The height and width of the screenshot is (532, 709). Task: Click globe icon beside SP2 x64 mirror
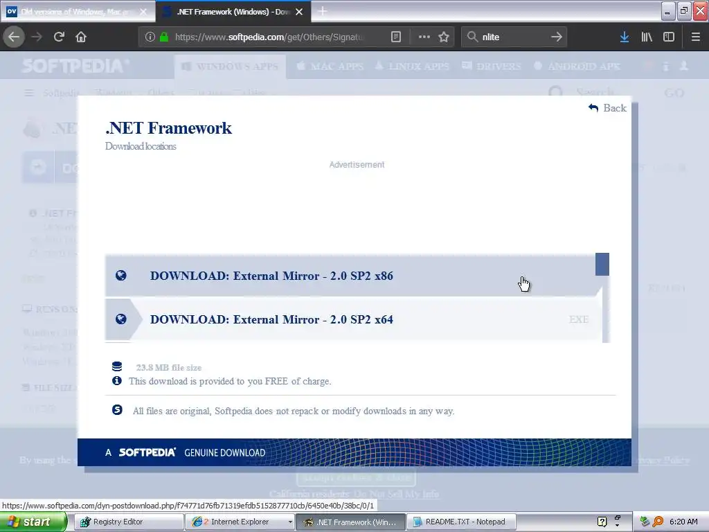(120, 319)
